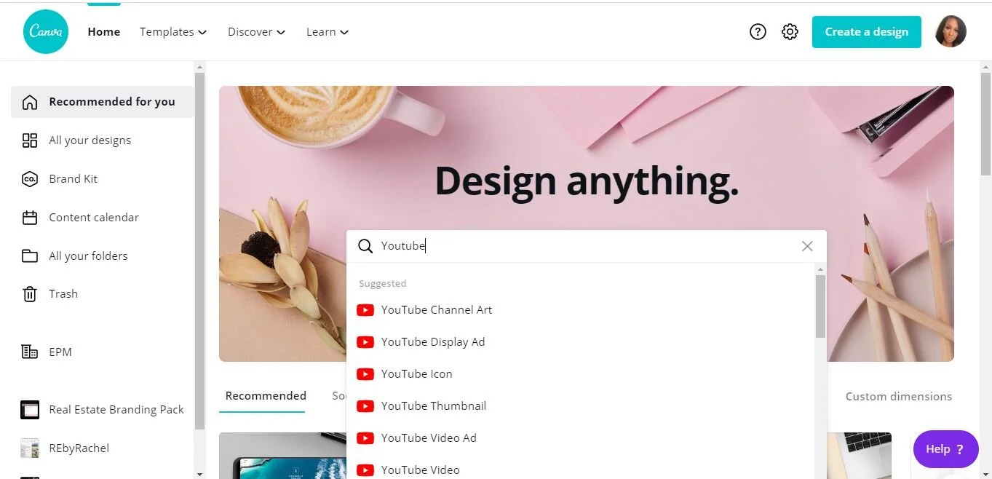Image resolution: width=992 pixels, height=479 pixels.
Task: Click the calendar icon beside Content calendar
Action: (30, 218)
